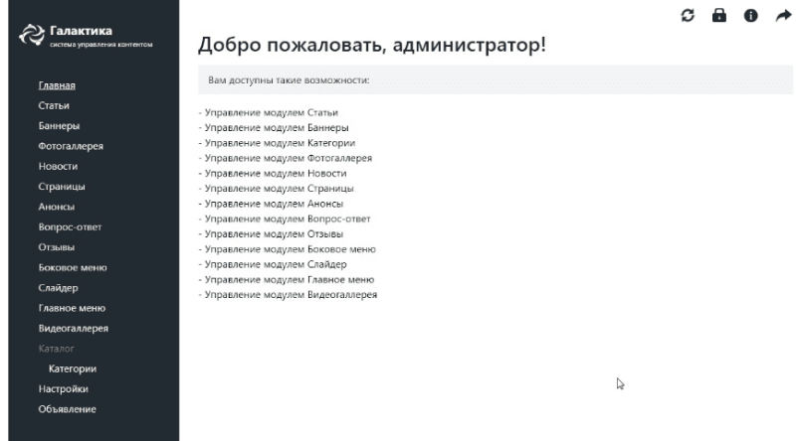Screen dimensions: 796x441
Task: Select Фотогаллерея menu item
Action: [70, 146]
